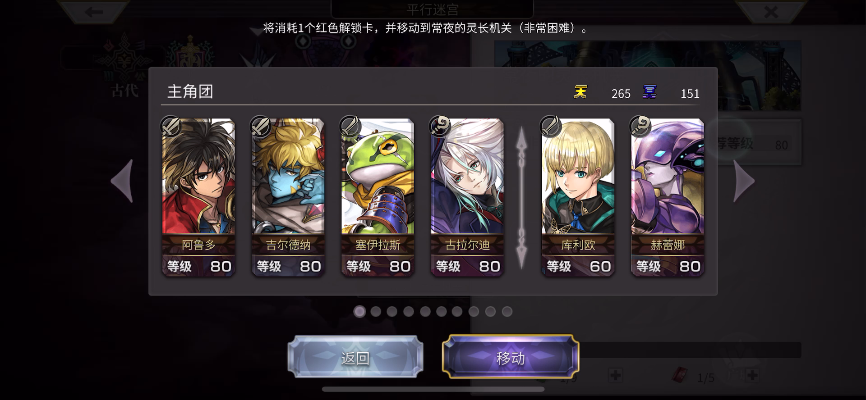The image size is (866, 400).
Task: Tap the katana icon on 塞伊拉斯's card
Action: pyautogui.click(x=350, y=126)
